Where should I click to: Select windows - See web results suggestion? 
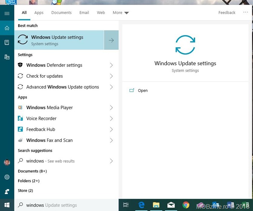pyautogui.click(x=66, y=161)
